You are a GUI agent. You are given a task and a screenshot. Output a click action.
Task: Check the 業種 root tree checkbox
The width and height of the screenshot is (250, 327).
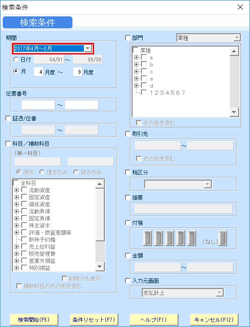[x=136, y=50]
